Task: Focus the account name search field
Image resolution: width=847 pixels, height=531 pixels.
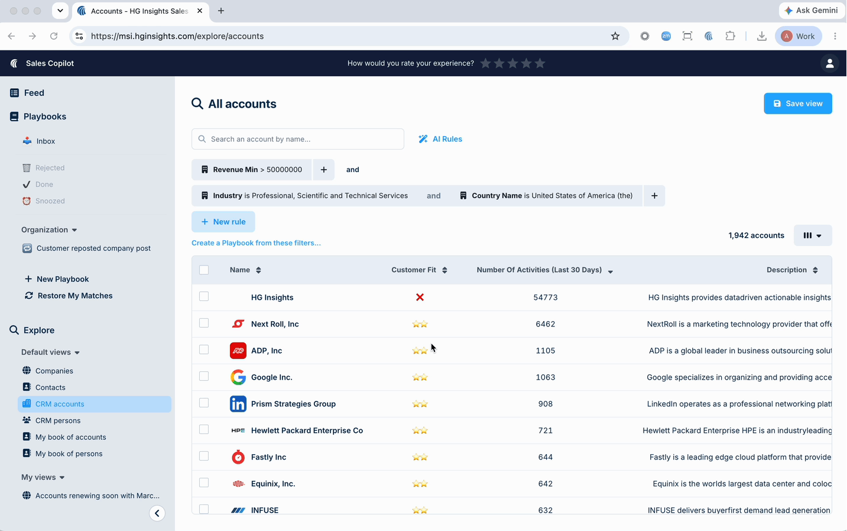Action: (x=298, y=139)
